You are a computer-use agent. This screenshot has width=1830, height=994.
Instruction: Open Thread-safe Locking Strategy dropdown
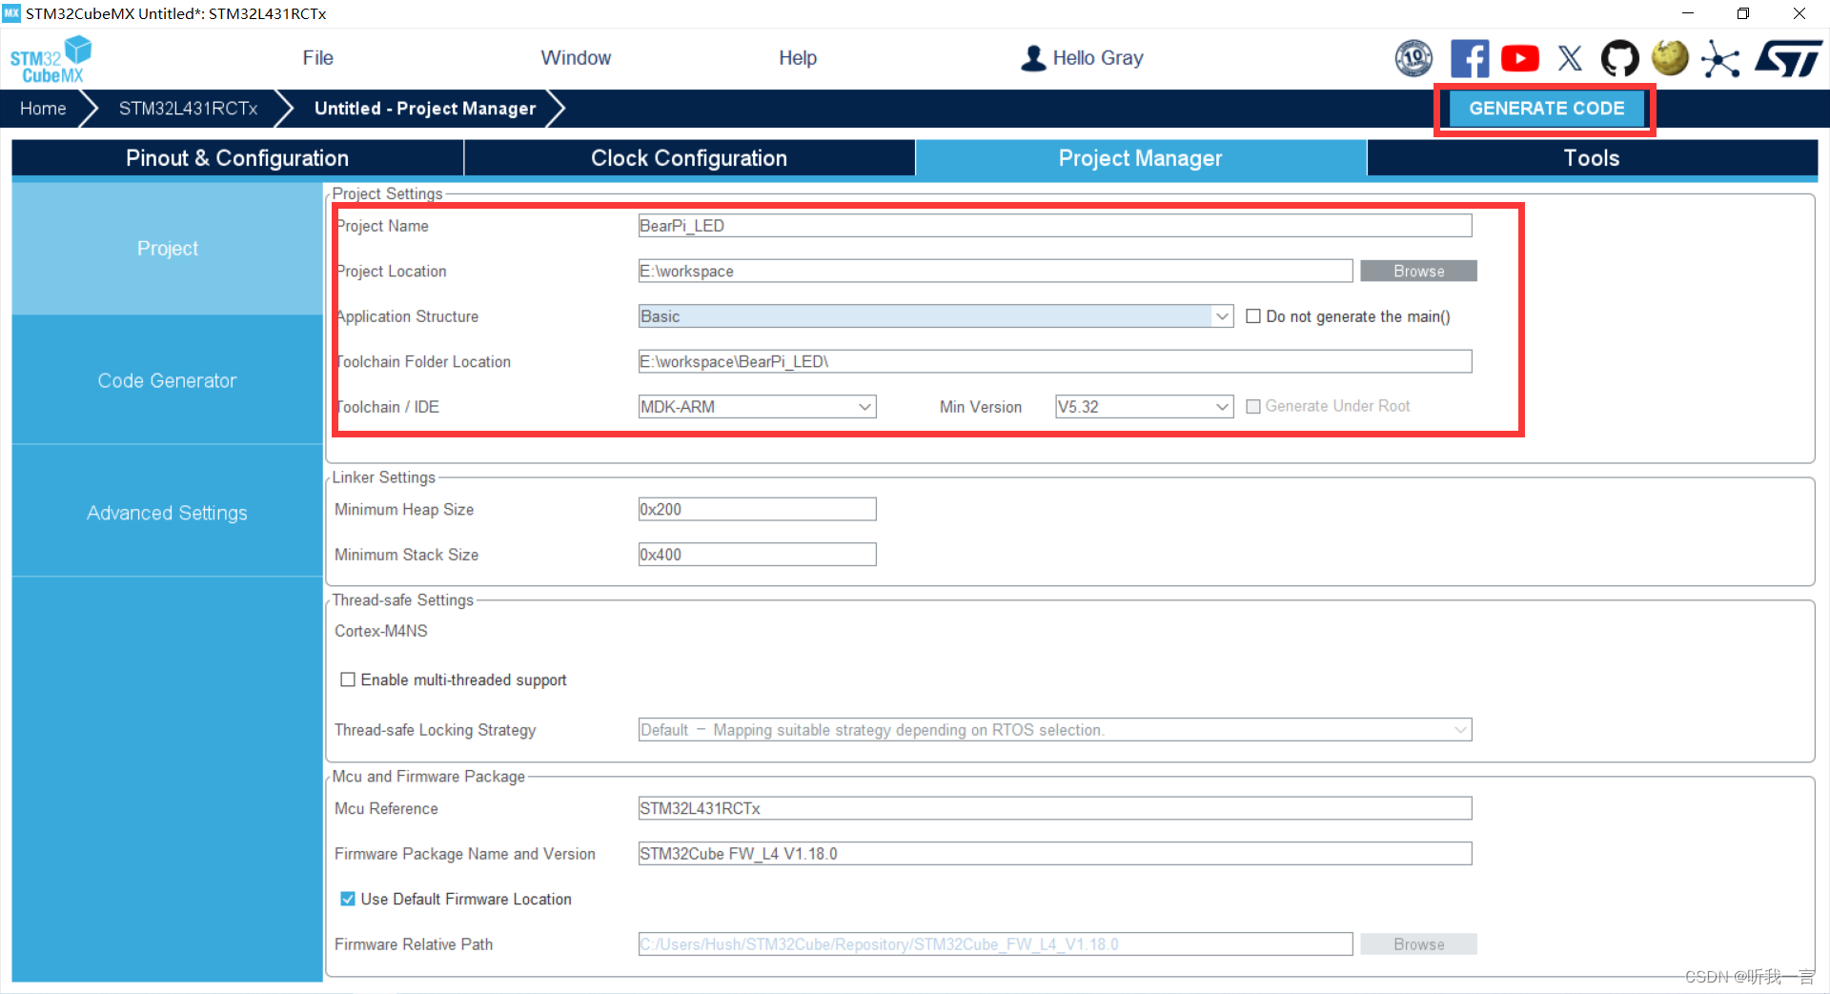click(1055, 730)
